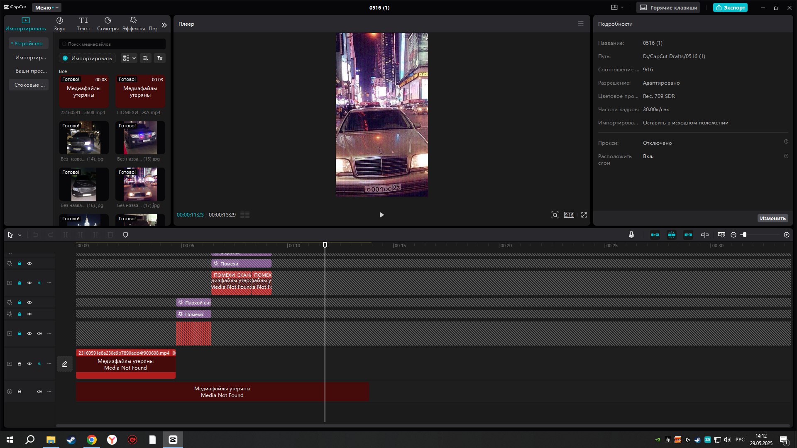
Task: Open the Меню dropdown
Action: 46,7
